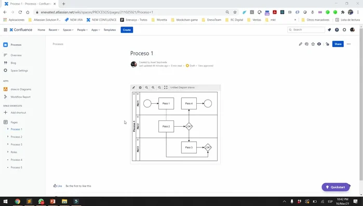363x206 pixels.
Task: Click the first magnifier in the diagram toolbar
Action: click(146, 87)
